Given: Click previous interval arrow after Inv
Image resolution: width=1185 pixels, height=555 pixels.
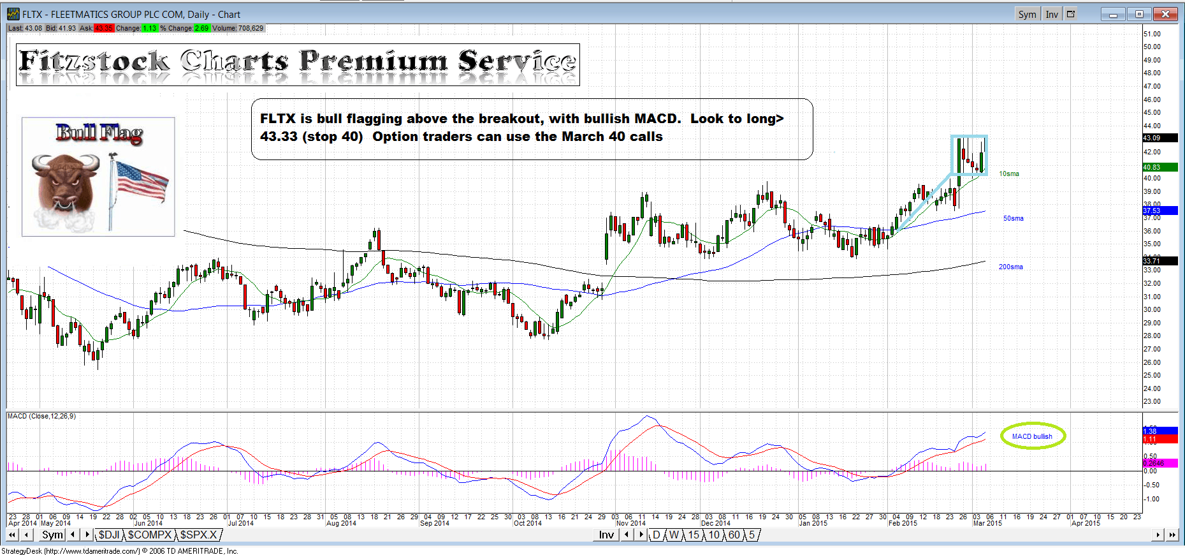Looking at the screenshot, I should point(627,535).
